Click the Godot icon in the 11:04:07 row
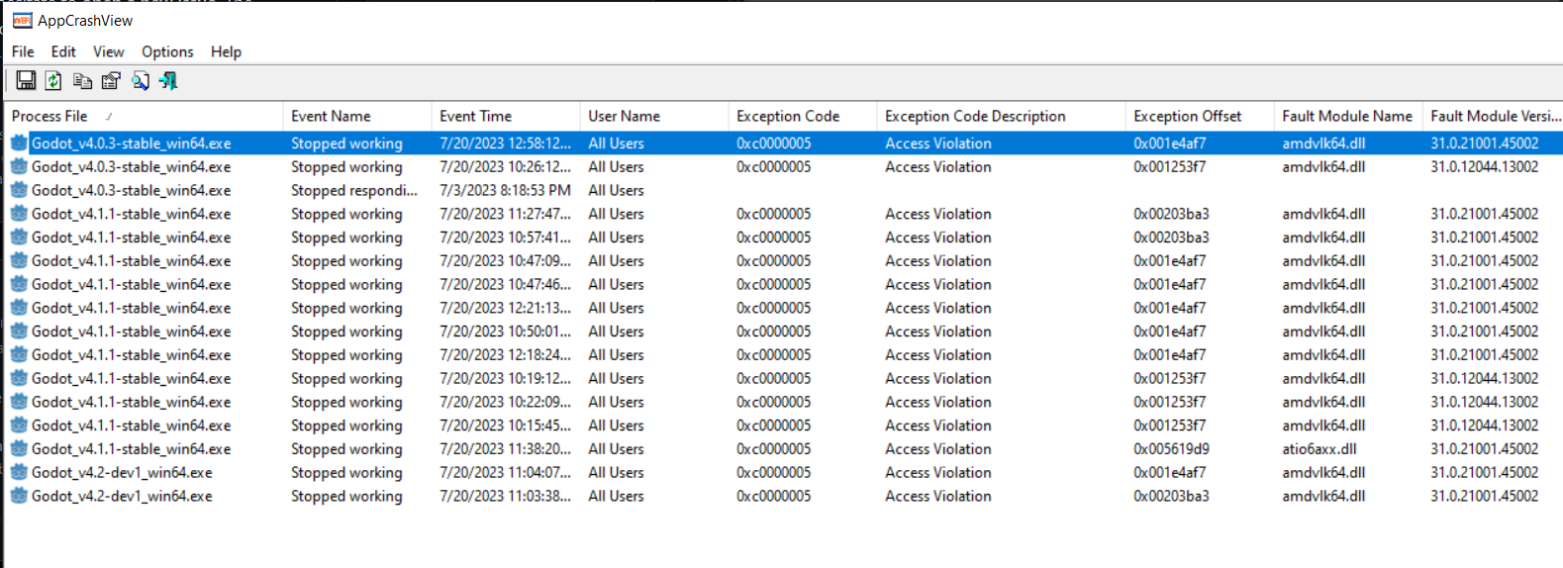This screenshot has width=1563, height=568. click(19, 472)
